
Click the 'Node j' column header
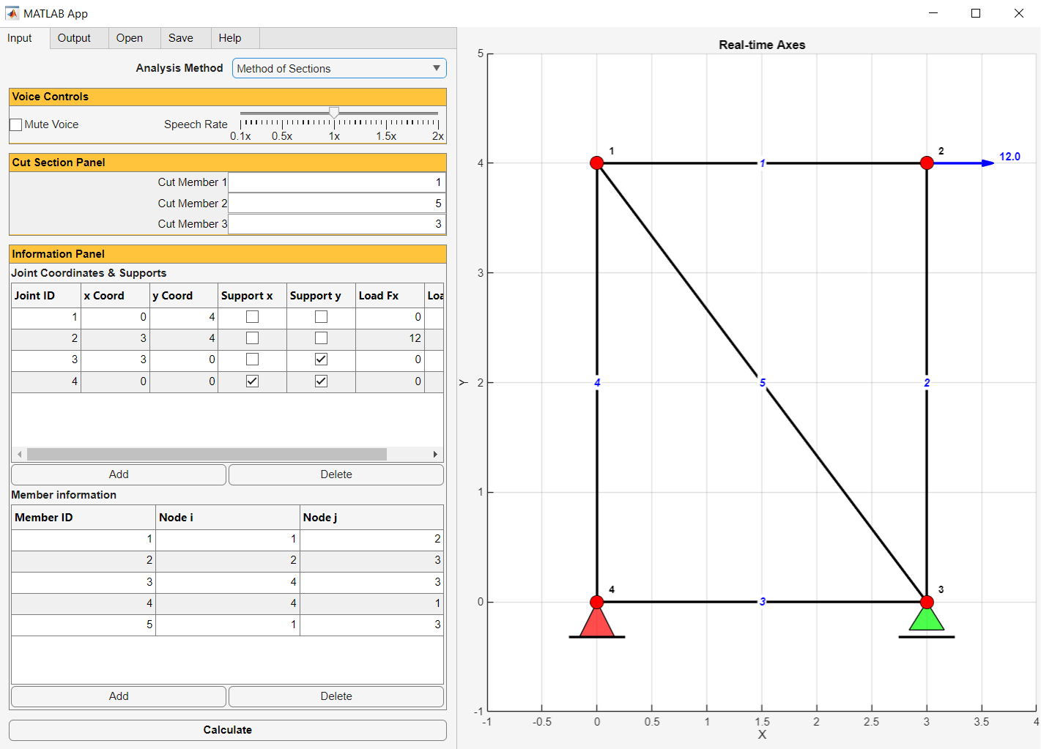(372, 518)
